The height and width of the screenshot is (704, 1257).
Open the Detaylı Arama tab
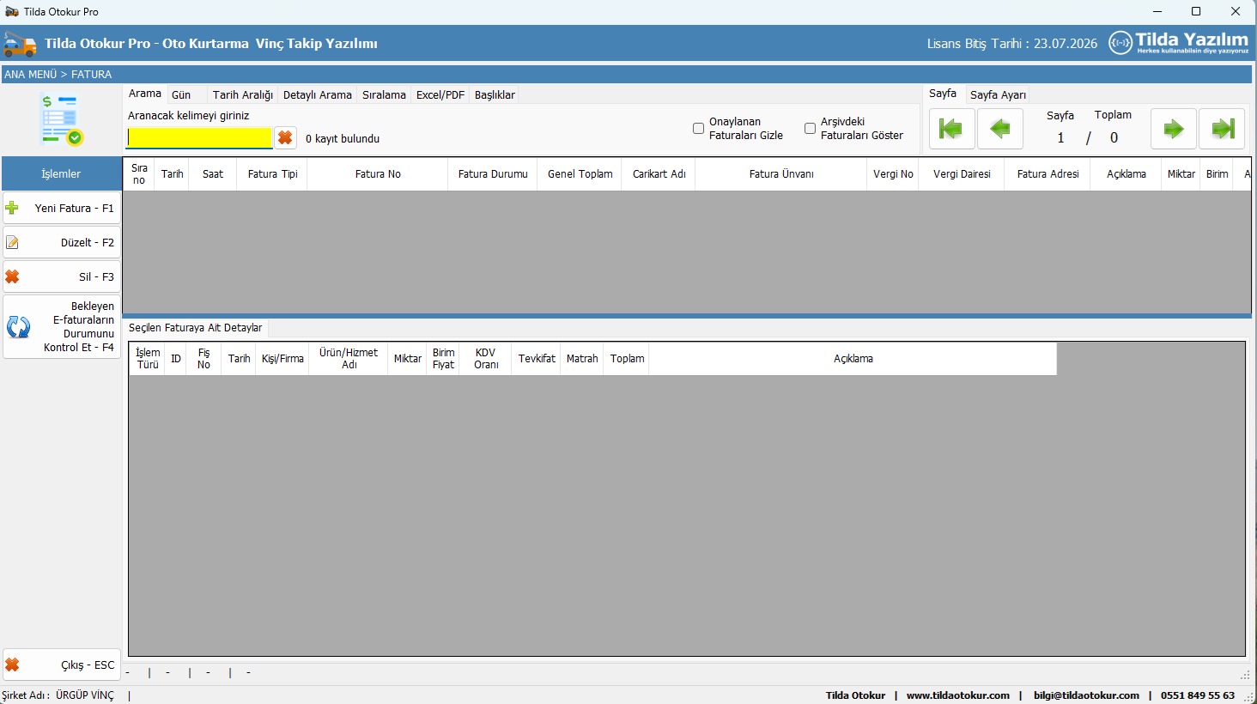317,95
